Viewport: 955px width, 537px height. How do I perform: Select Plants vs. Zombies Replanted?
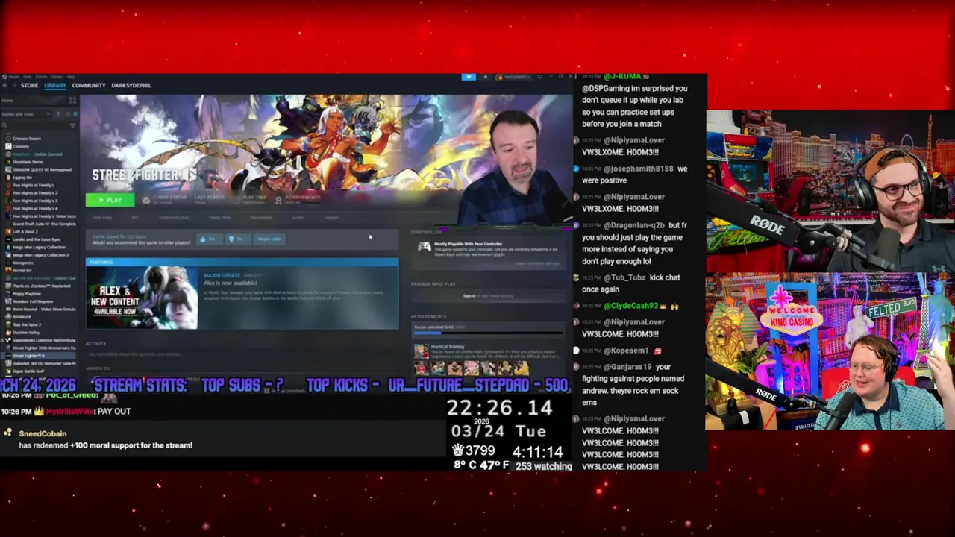pyautogui.click(x=42, y=286)
